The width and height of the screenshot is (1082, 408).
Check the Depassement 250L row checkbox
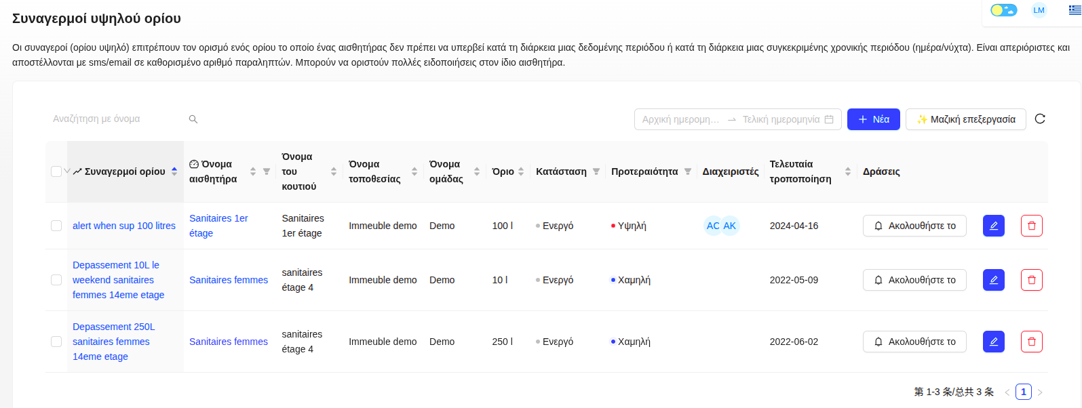[56, 342]
